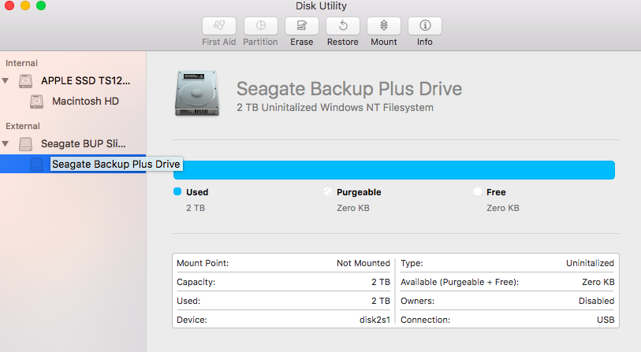The image size is (641, 352).
Task: Select the Seagate Backup Plus Drive row
Action: (73, 164)
